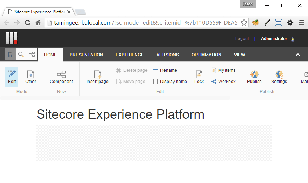Click the browser address bar URL

(x=144, y=23)
